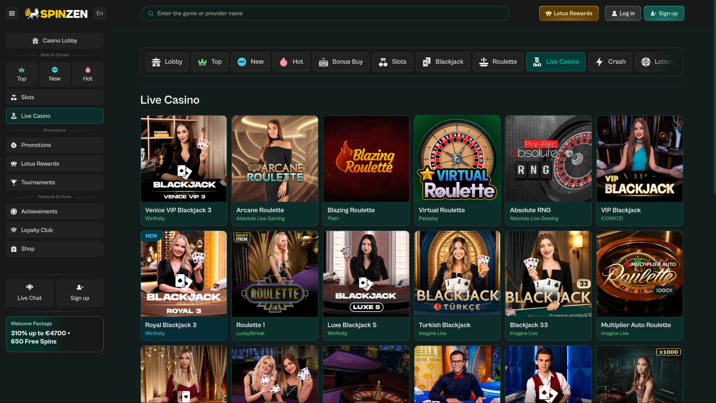Switch to the Bonus Buy tab
The height and width of the screenshot is (403, 716).
tap(341, 62)
